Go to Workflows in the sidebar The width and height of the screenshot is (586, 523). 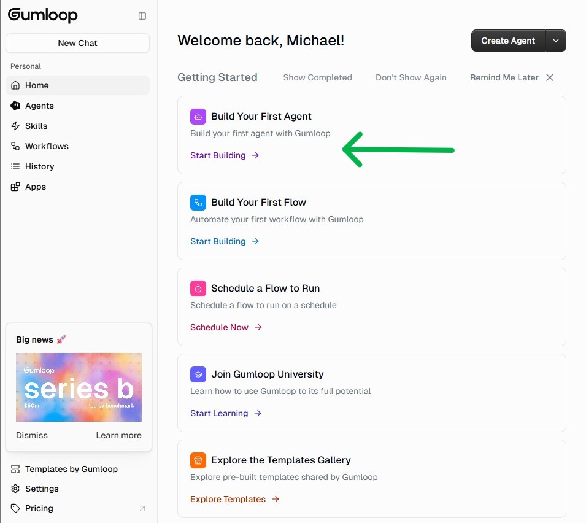click(47, 146)
